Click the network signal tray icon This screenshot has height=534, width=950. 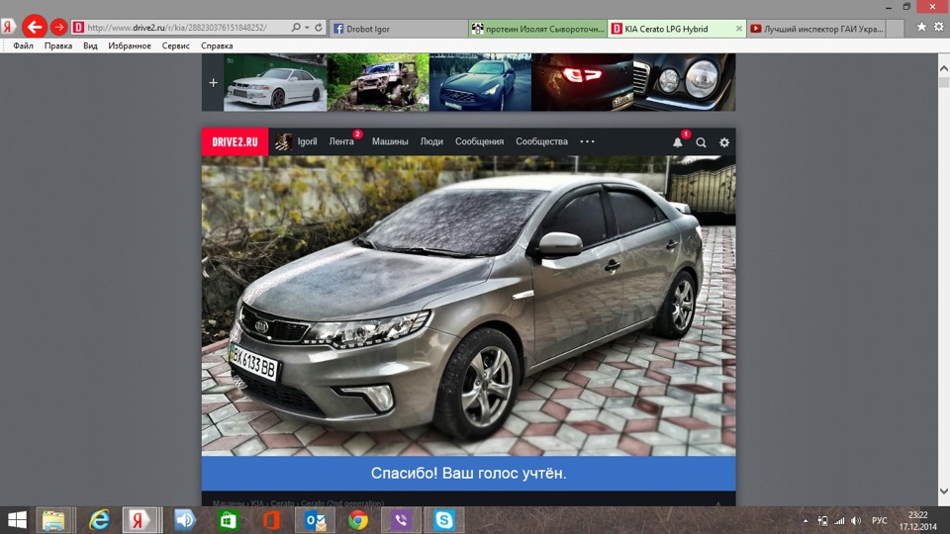839,521
